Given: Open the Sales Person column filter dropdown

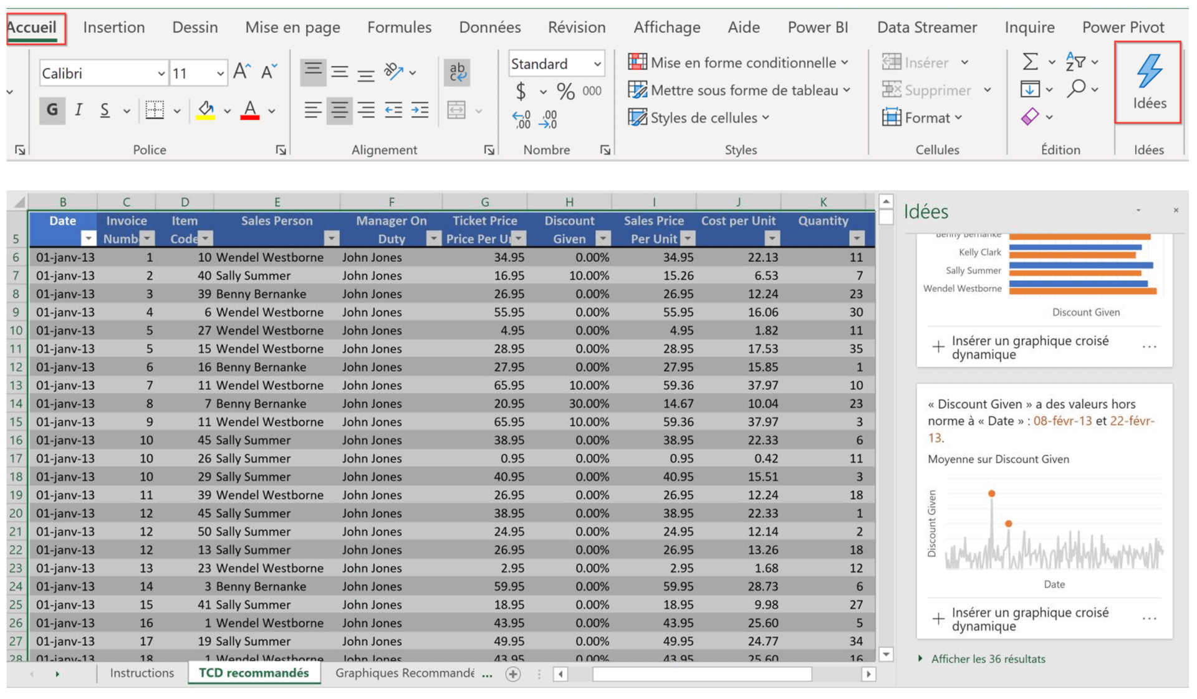Looking at the screenshot, I should pyautogui.click(x=332, y=239).
